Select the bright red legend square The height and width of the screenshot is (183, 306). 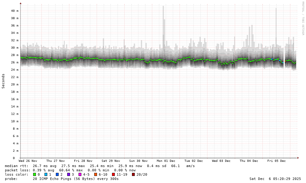[x=113, y=174]
